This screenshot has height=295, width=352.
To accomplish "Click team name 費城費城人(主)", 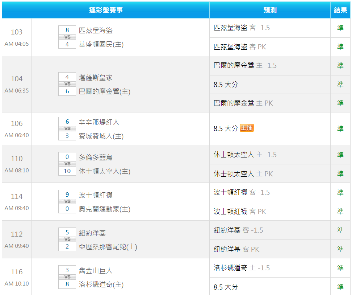I will [x=101, y=136].
